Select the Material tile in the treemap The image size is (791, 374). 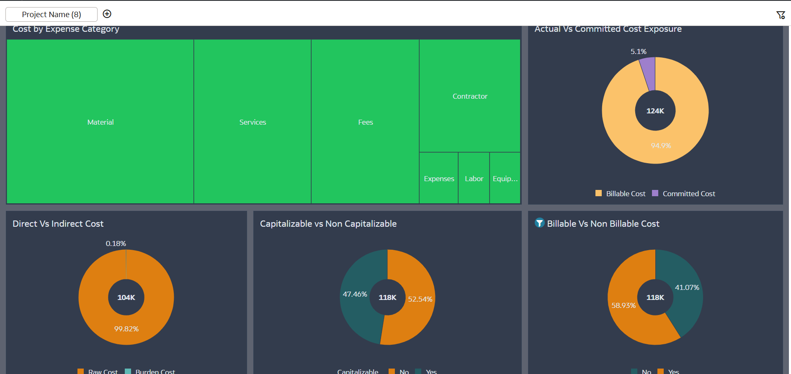[100, 122]
